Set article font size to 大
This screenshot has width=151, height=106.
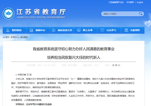(x=113, y=65)
